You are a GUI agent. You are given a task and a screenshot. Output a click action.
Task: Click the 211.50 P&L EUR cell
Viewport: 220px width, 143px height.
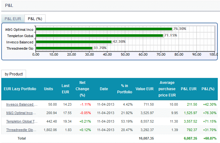(x=192, y=104)
